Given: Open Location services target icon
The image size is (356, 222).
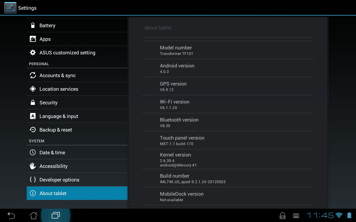Looking at the screenshot, I should pyautogui.click(x=33, y=89).
